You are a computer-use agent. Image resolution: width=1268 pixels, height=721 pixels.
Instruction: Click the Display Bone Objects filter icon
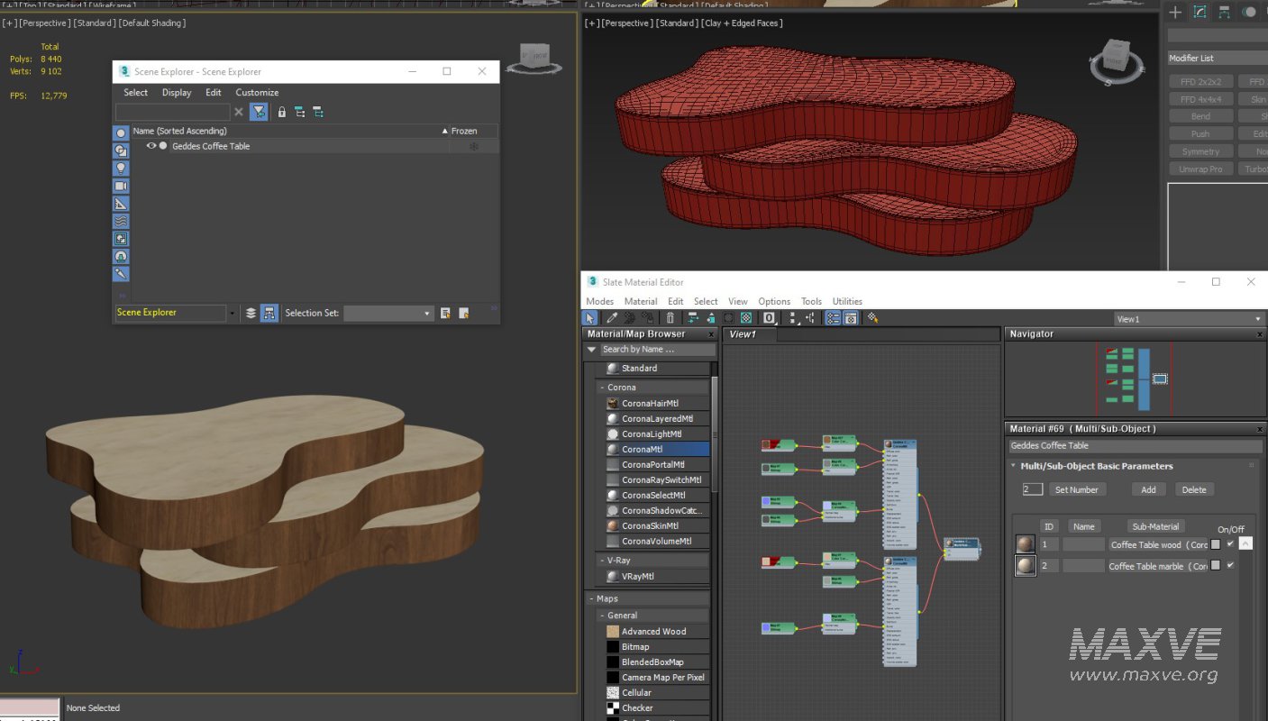121,273
